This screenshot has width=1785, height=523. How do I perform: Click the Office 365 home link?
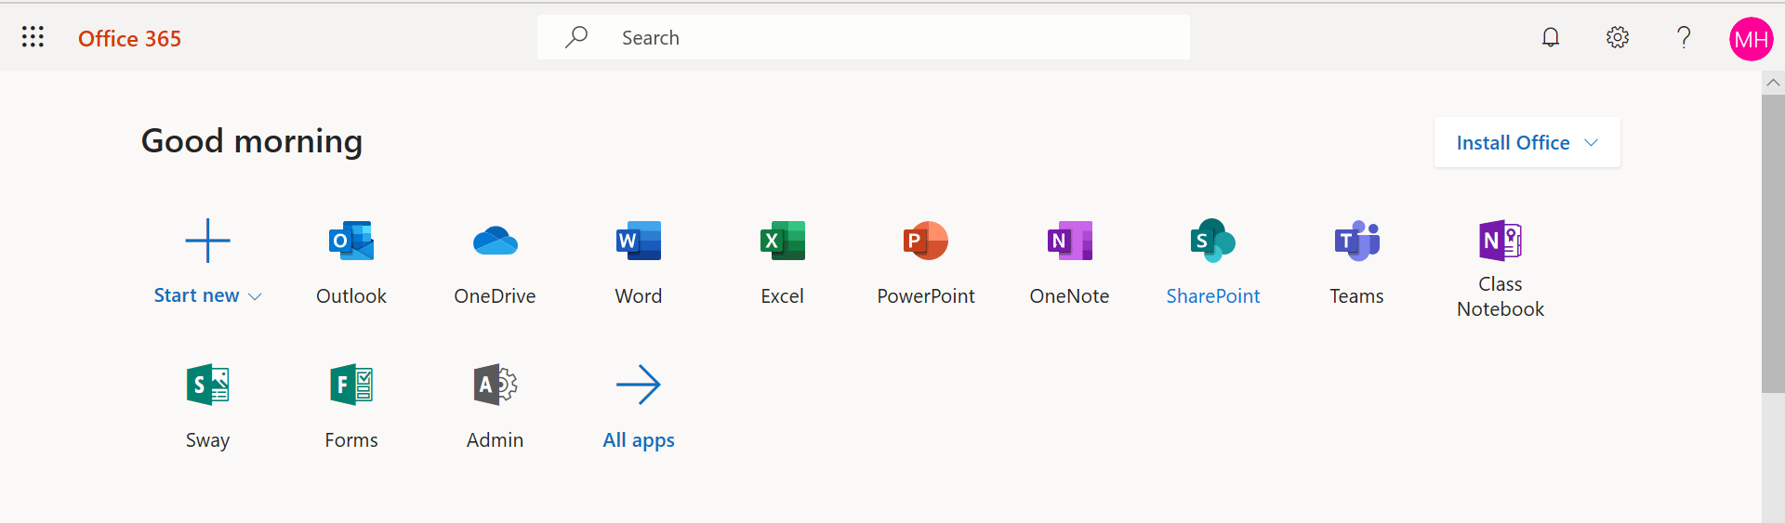click(129, 38)
